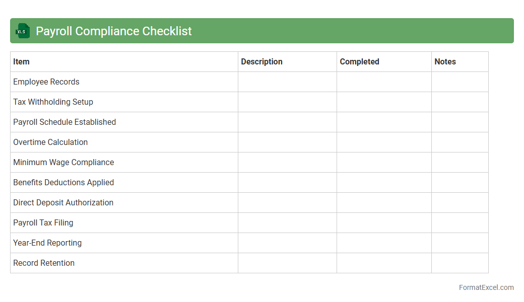
Task: Select Minimum Wage Compliance row label
Action: point(63,163)
